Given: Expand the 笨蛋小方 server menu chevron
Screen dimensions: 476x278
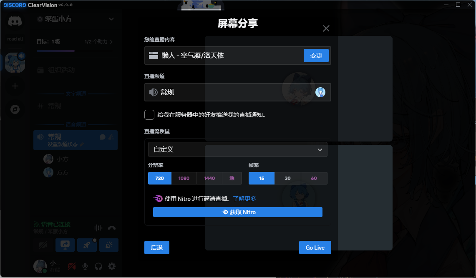Looking at the screenshot, I should pyautogui.click(x=111, y=19).
